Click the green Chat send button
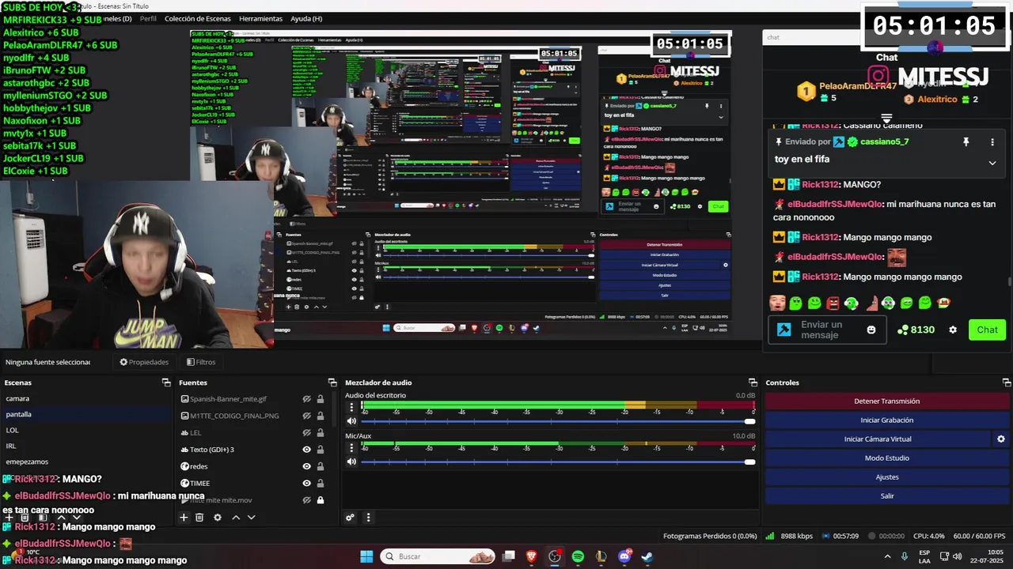 click(987, 330)
